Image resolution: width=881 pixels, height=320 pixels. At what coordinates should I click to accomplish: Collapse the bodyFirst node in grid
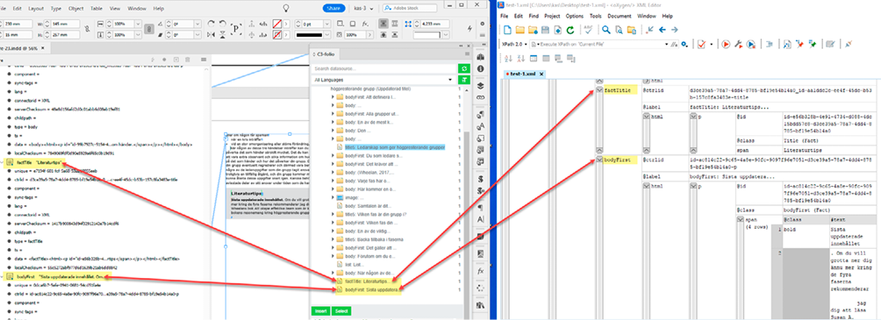coord(599,160)
